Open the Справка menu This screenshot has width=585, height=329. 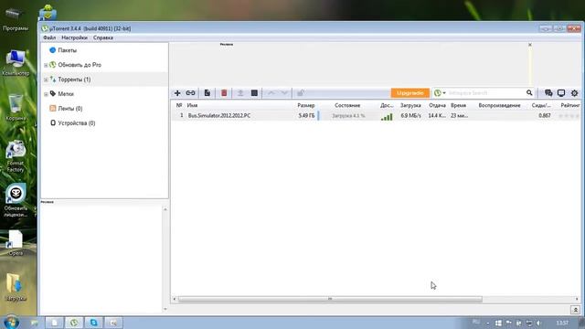click(x=103, y=37)
